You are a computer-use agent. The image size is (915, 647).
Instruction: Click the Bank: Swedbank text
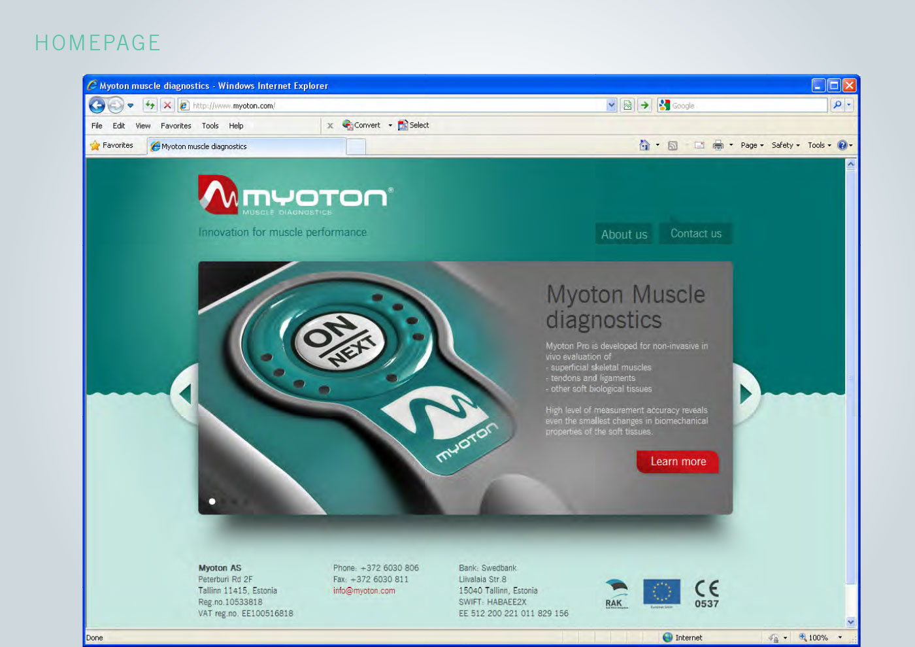click(x=488, y=568)
